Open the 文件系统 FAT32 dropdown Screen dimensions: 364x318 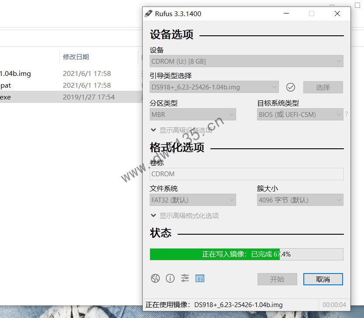coord(192,200)
